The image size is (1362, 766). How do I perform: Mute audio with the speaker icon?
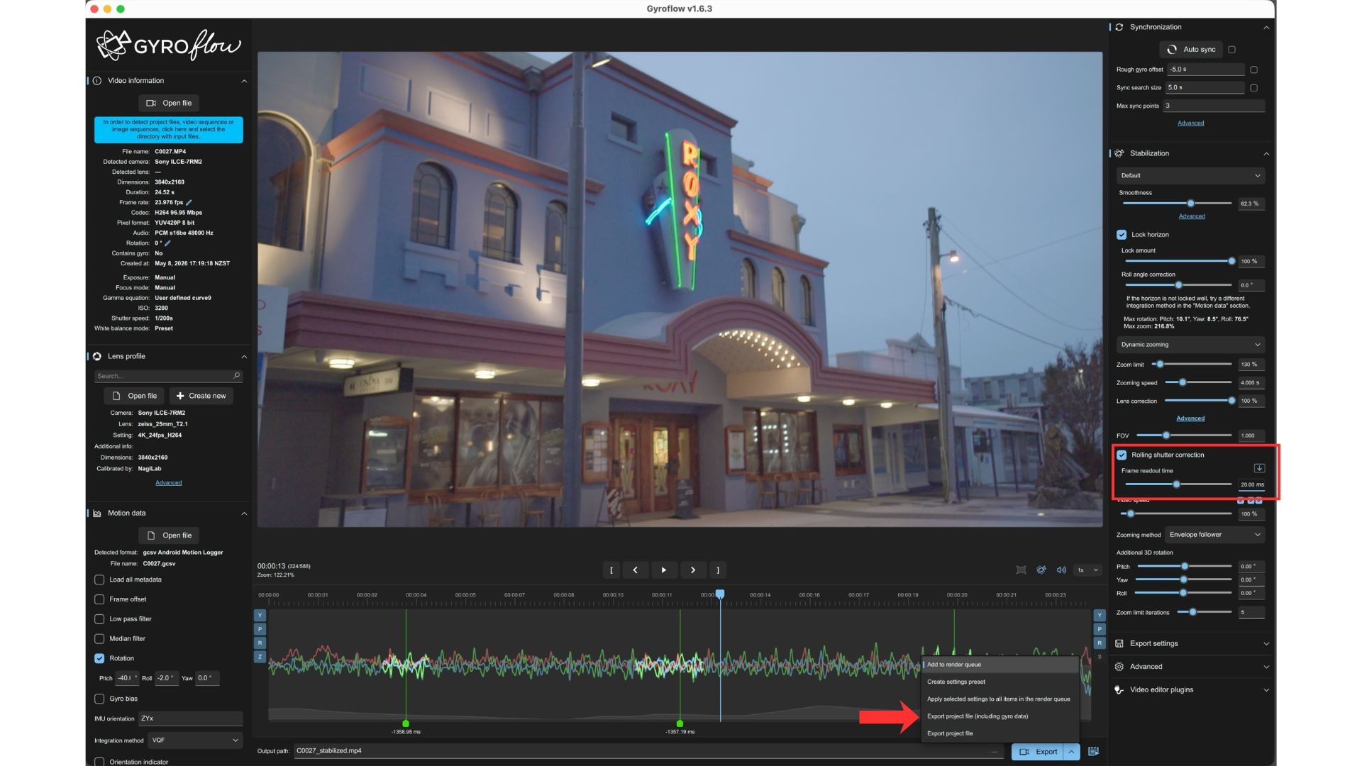[1061, 570]
